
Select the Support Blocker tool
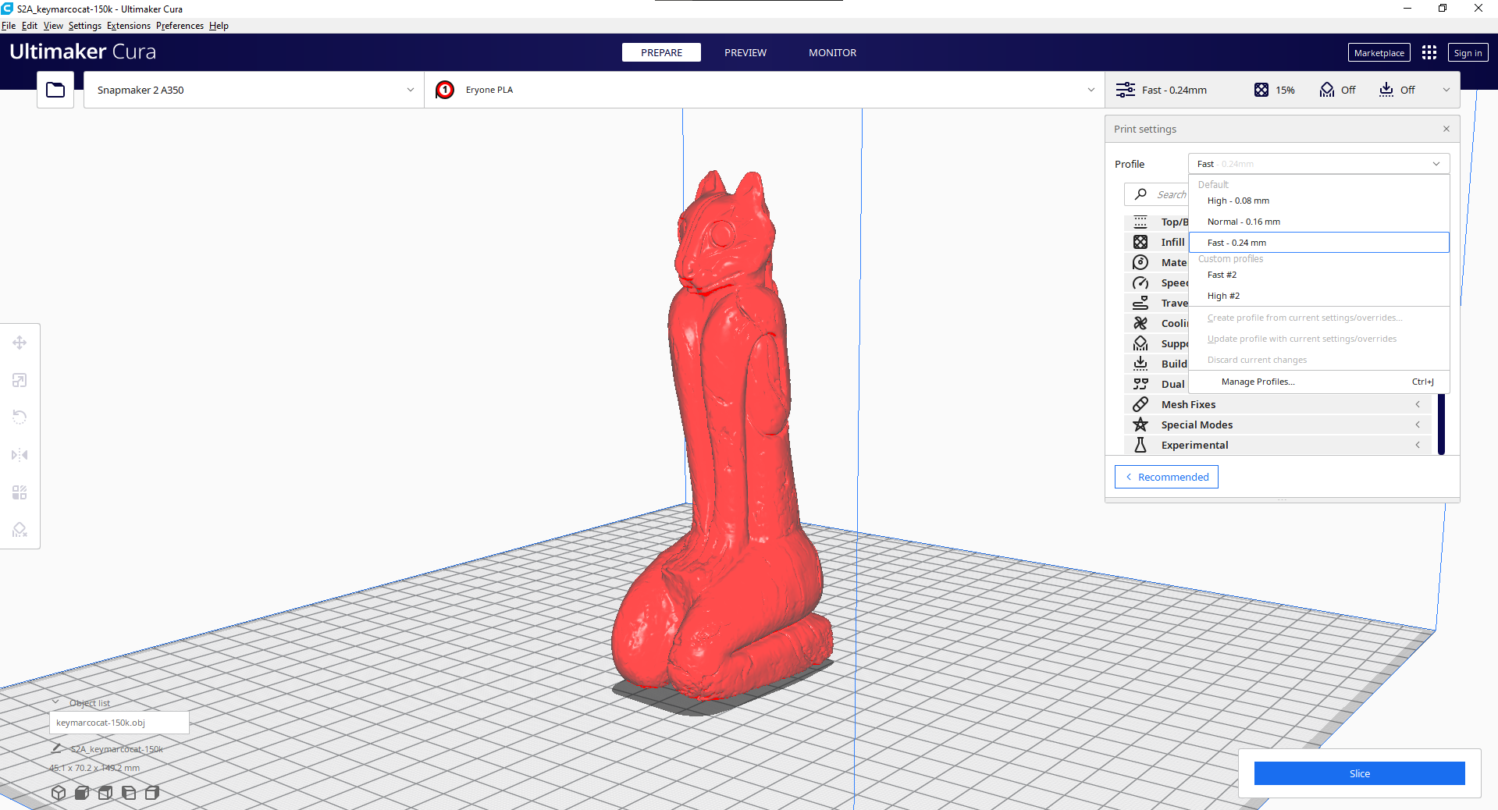pos(20,530)
